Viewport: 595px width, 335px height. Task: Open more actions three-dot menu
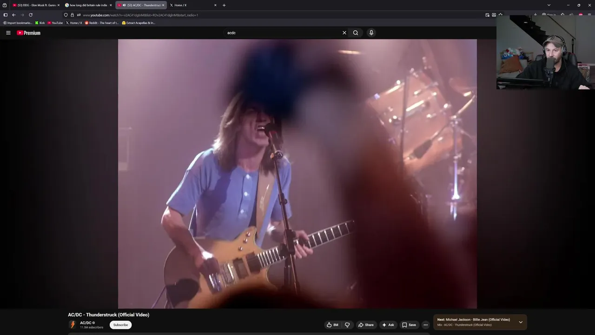tap(425, 325)
